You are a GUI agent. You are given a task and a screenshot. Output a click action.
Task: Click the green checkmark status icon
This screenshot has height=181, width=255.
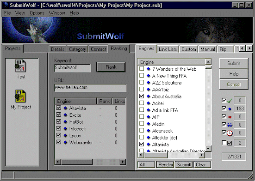coord(230,101)
